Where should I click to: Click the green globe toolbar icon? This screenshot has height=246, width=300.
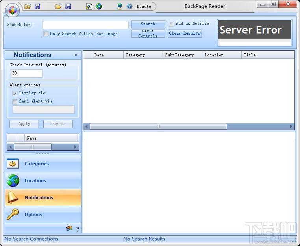coord(99,6)
